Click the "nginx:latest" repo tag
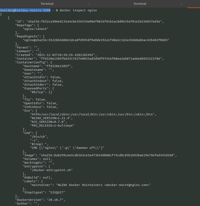Screen dimensions: 200x206 point(36,29)
